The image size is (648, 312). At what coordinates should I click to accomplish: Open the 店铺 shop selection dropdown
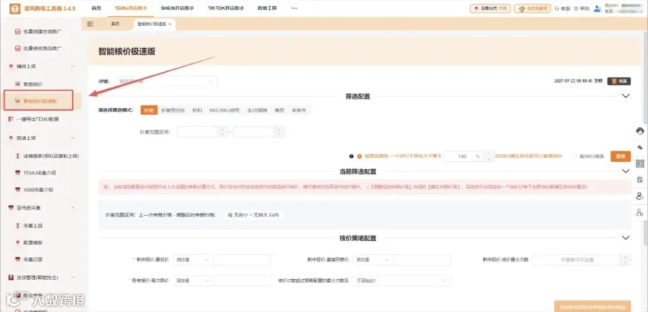[166, 81]
